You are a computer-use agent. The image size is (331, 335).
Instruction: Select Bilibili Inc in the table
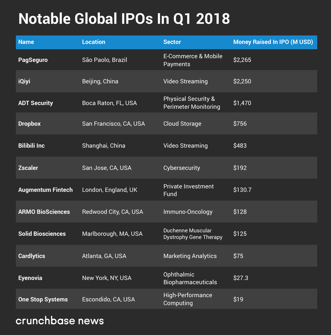(x=31, y=146)
